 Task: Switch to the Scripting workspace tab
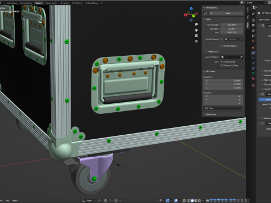[64, 3]
